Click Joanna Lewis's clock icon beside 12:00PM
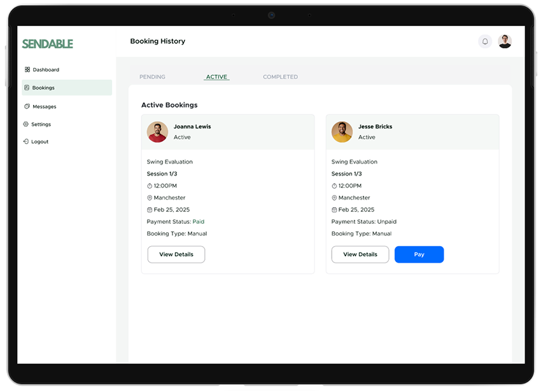The width and height of the screenshot is (541, 391). (x=150, y=186)
